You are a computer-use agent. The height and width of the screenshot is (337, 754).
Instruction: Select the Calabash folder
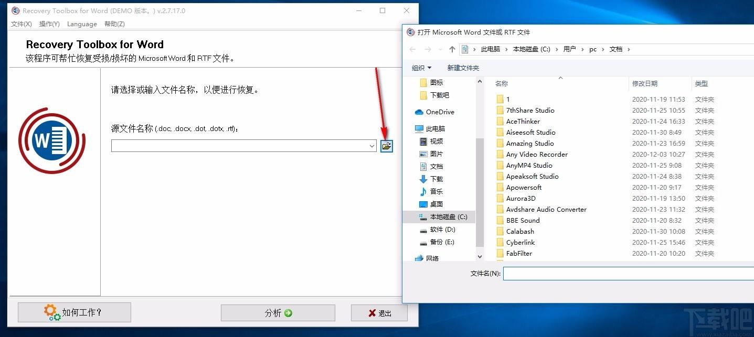click(520, 232)
